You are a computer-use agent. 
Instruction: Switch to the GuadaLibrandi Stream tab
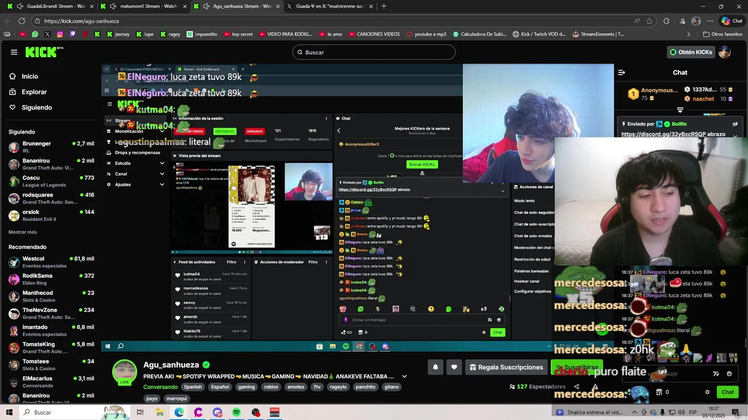click(50, 6)
